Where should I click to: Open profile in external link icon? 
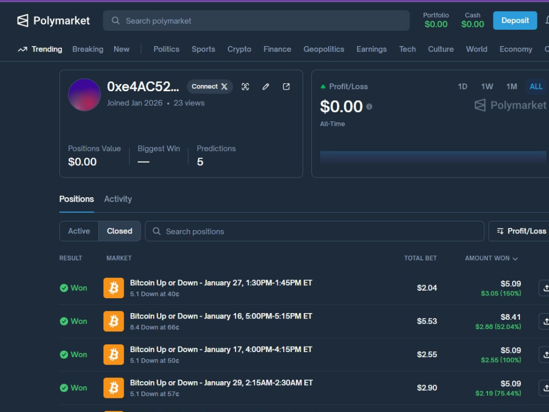coord(286,87)
